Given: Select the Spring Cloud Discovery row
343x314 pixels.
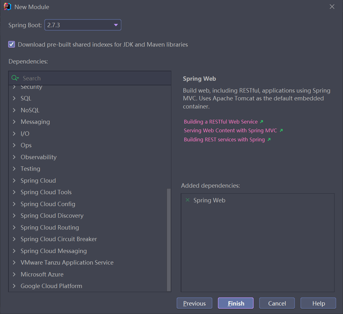Looking at the screenshot, I should click(88, 215).
